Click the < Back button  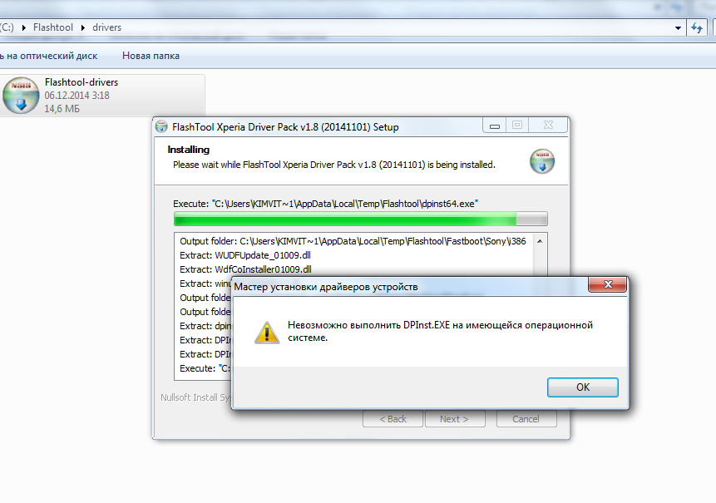click(393, 419)
